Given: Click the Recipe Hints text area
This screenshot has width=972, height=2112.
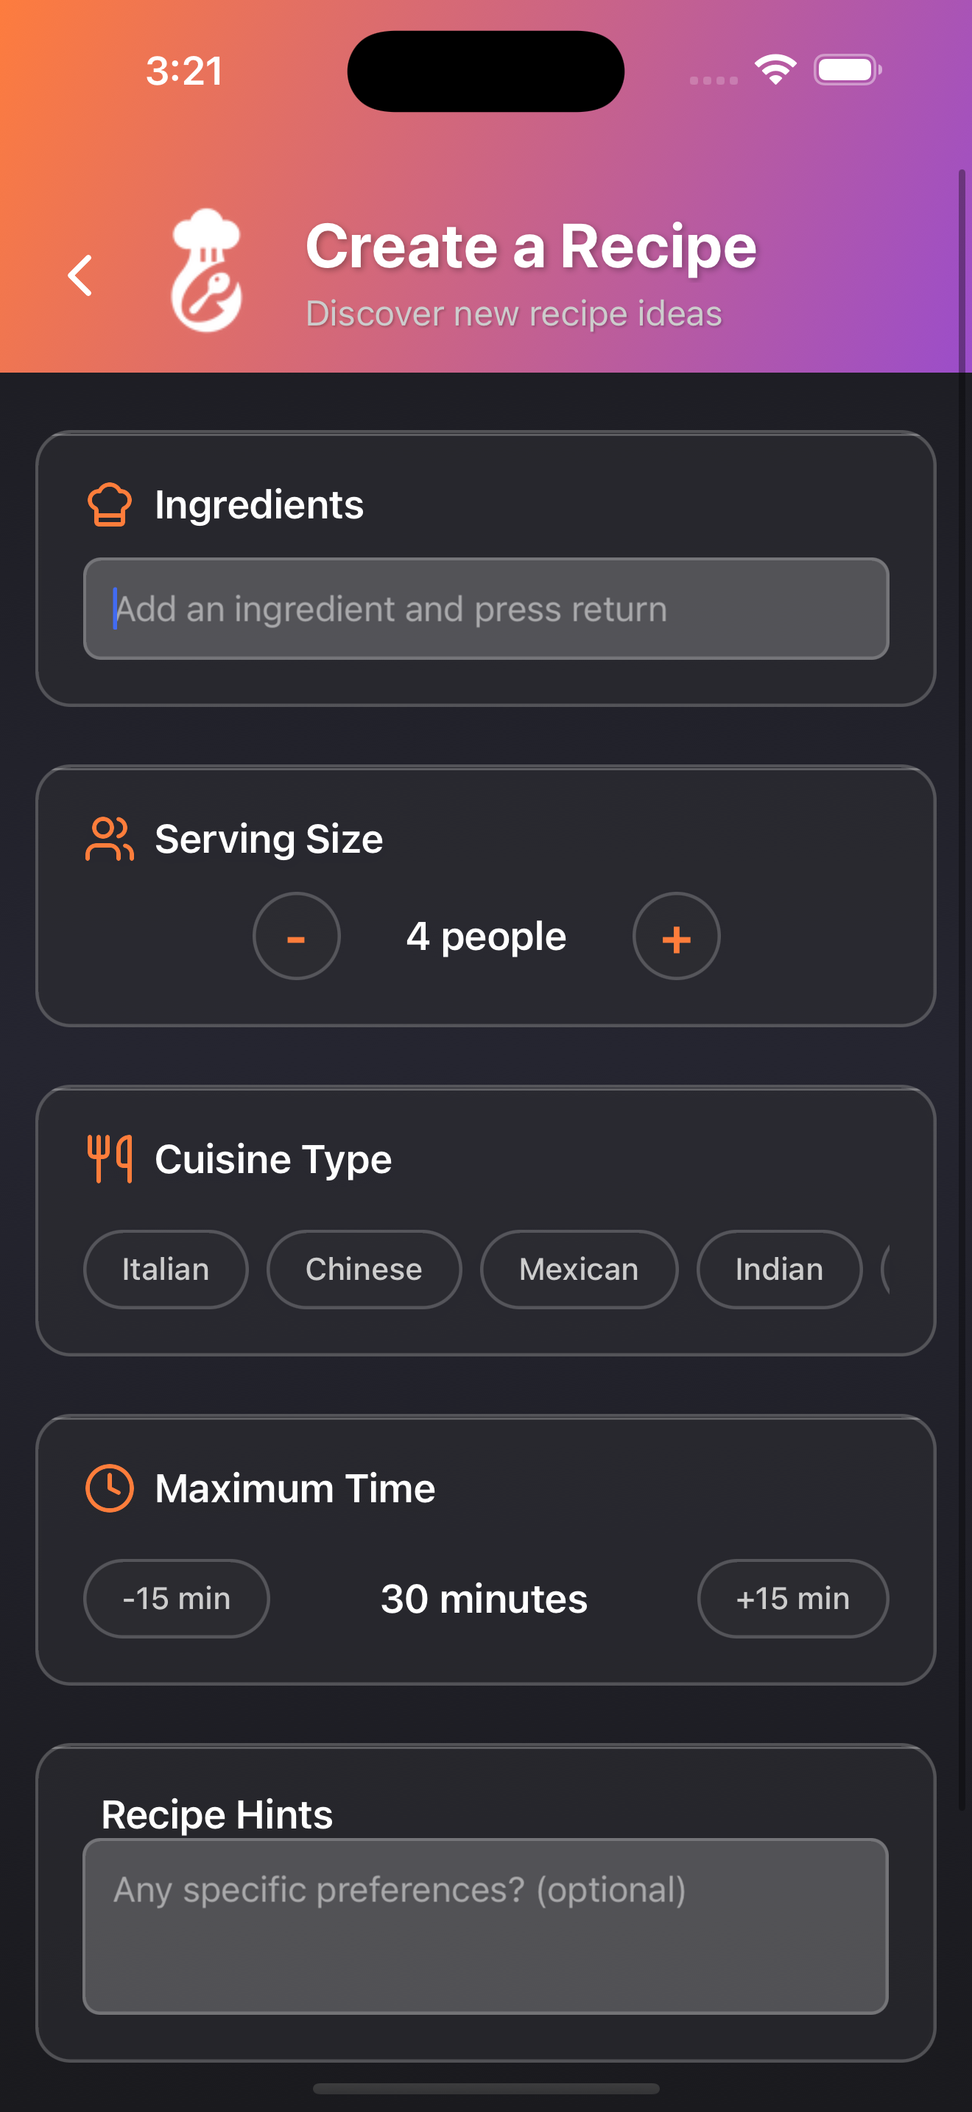Looking at the screenshot, I should pos(486,1925).
